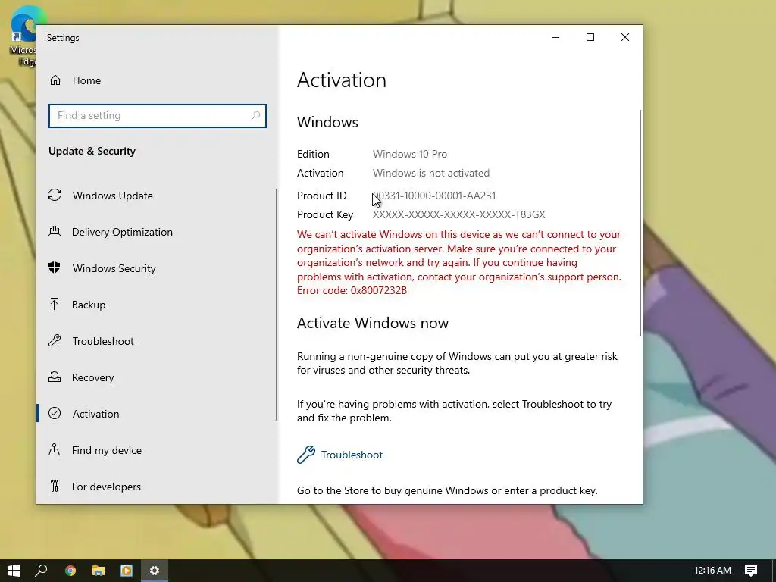Click the Troubleshoot wrench icon in sidebar
776x582 pixels.
55,340
